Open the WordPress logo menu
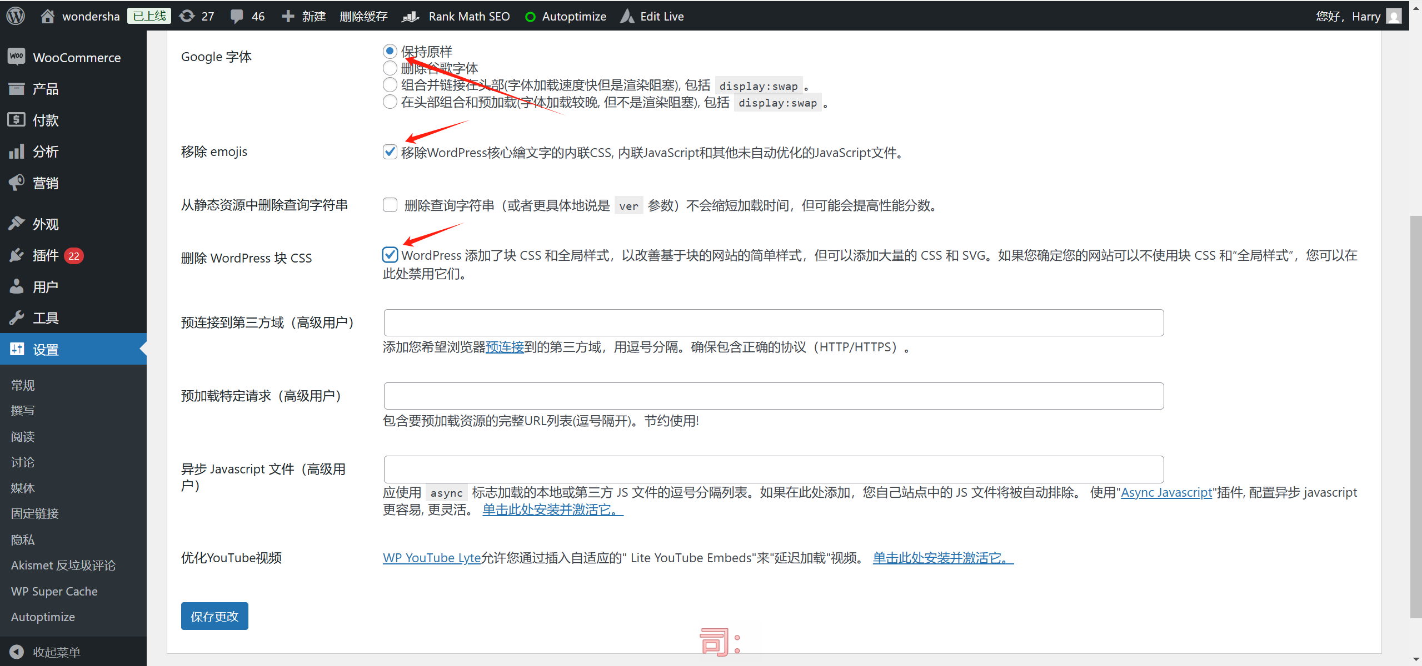This screenshot has height=666, width=1422. tap(15, 16)
